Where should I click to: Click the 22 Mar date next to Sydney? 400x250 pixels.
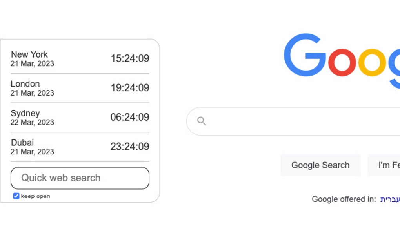coord(28,122)
